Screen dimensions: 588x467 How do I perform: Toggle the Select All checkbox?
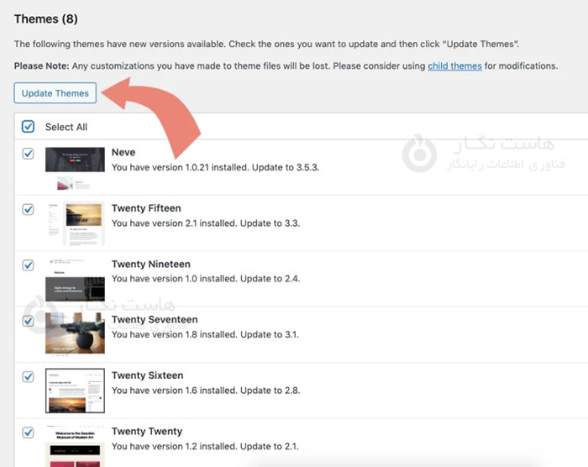coord(28,127)
